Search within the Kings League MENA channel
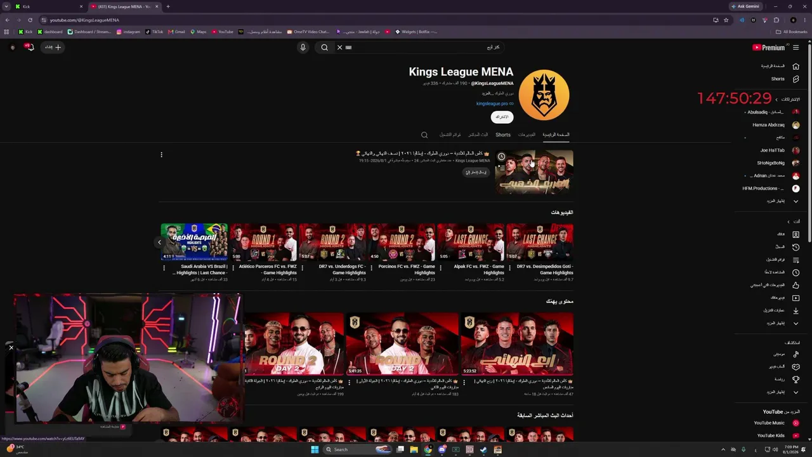 pyautogui.click(x=424, y=135)
